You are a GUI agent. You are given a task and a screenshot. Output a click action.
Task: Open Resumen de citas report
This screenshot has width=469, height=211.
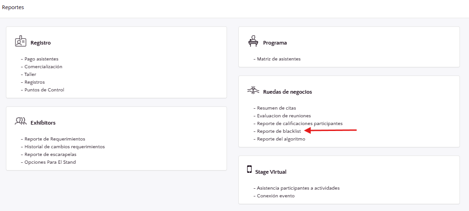click(276, 108)
